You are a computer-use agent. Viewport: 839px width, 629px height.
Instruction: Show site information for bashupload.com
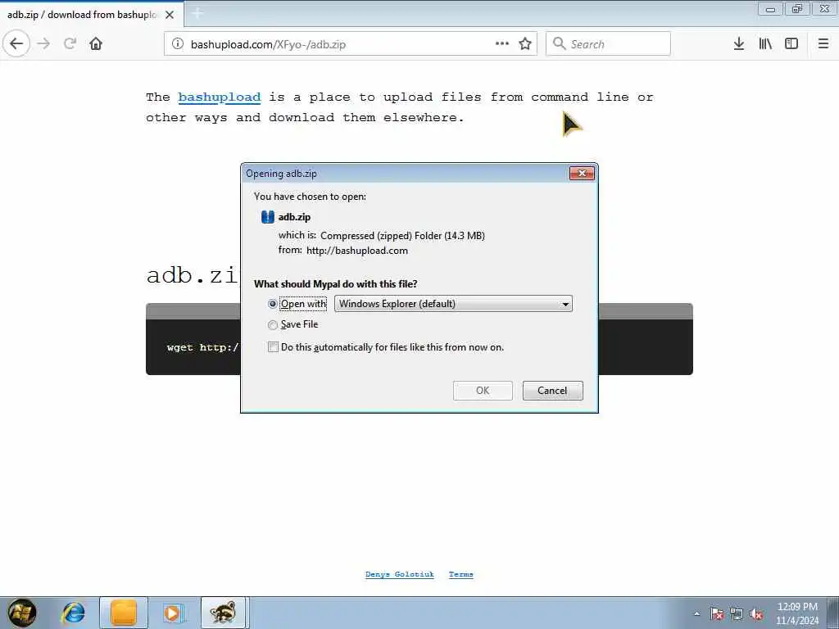tap(178, 44)
